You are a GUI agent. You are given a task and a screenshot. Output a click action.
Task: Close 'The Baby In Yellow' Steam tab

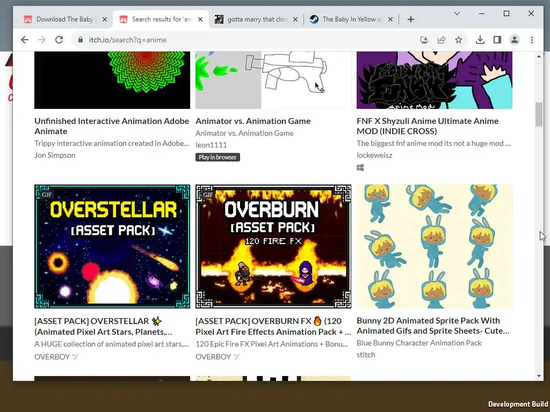click(390, 19)
